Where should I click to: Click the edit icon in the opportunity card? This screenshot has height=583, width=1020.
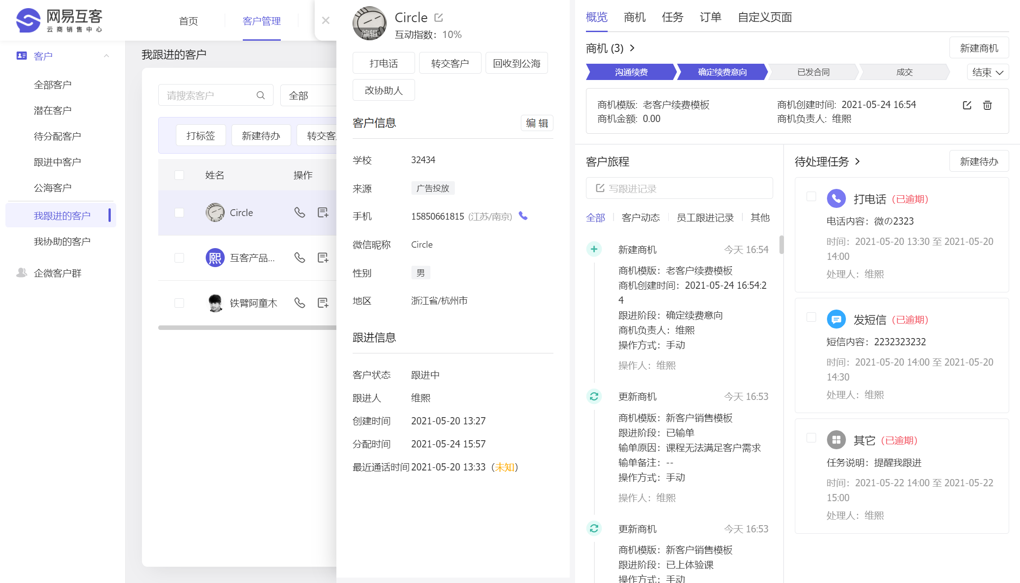click(967, 105)
